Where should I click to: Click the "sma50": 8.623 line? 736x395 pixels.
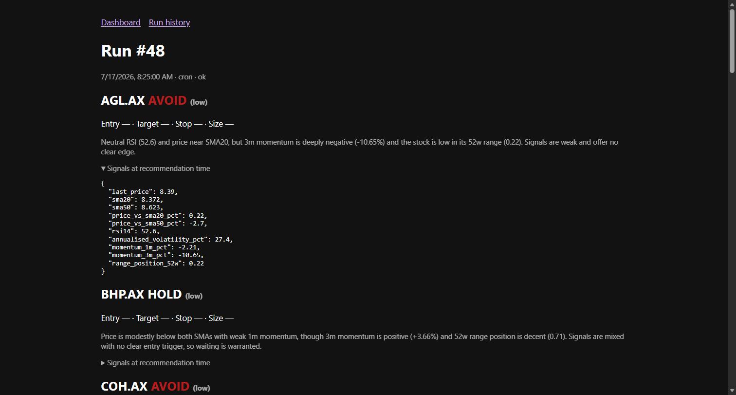pos(136,207)
